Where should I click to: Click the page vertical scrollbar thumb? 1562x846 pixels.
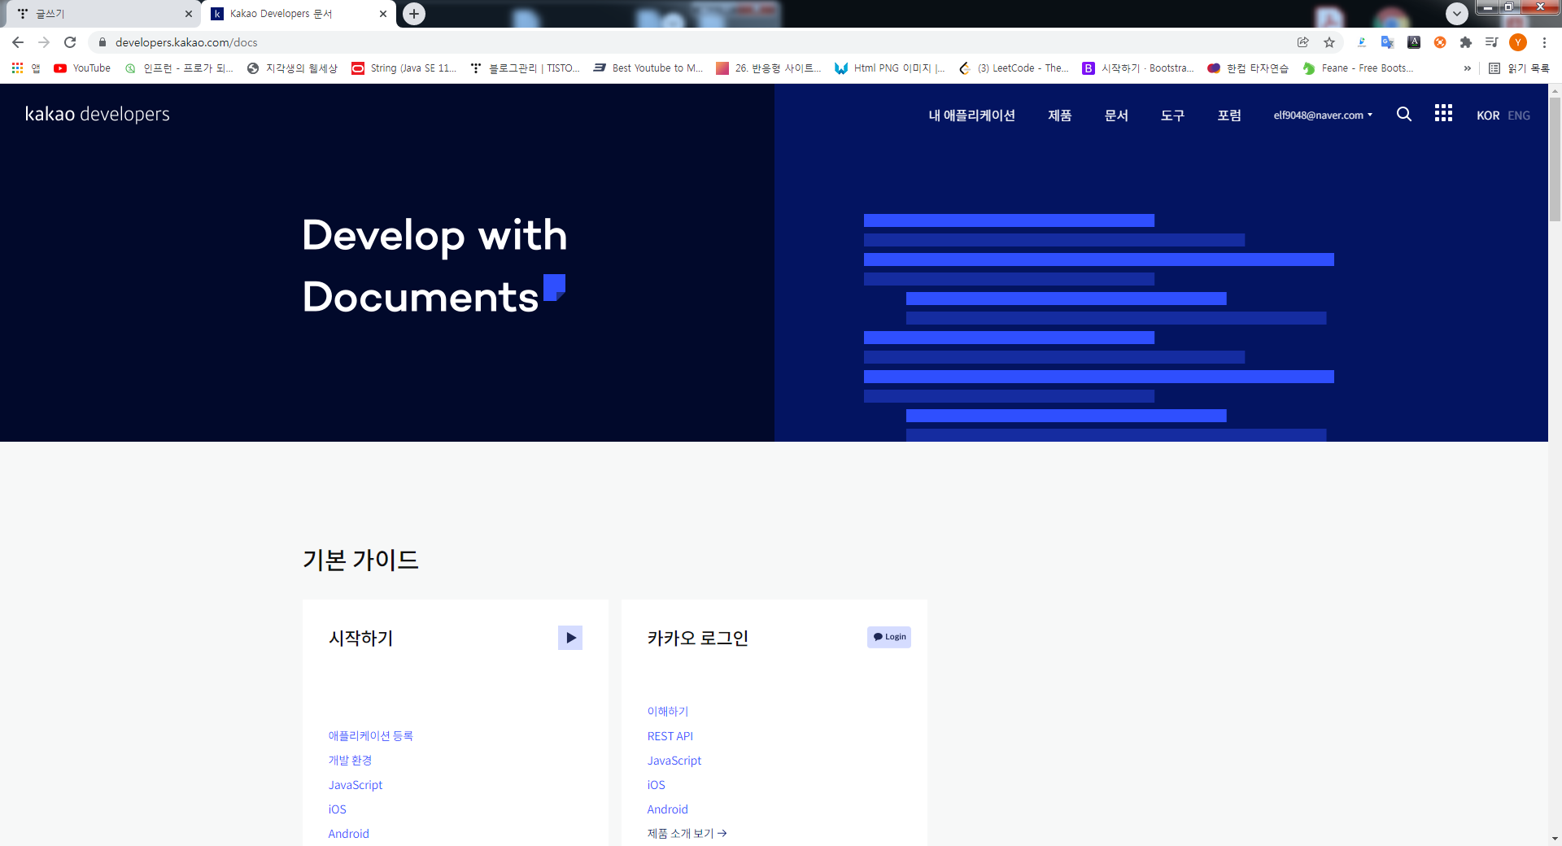pos(1555,159)
